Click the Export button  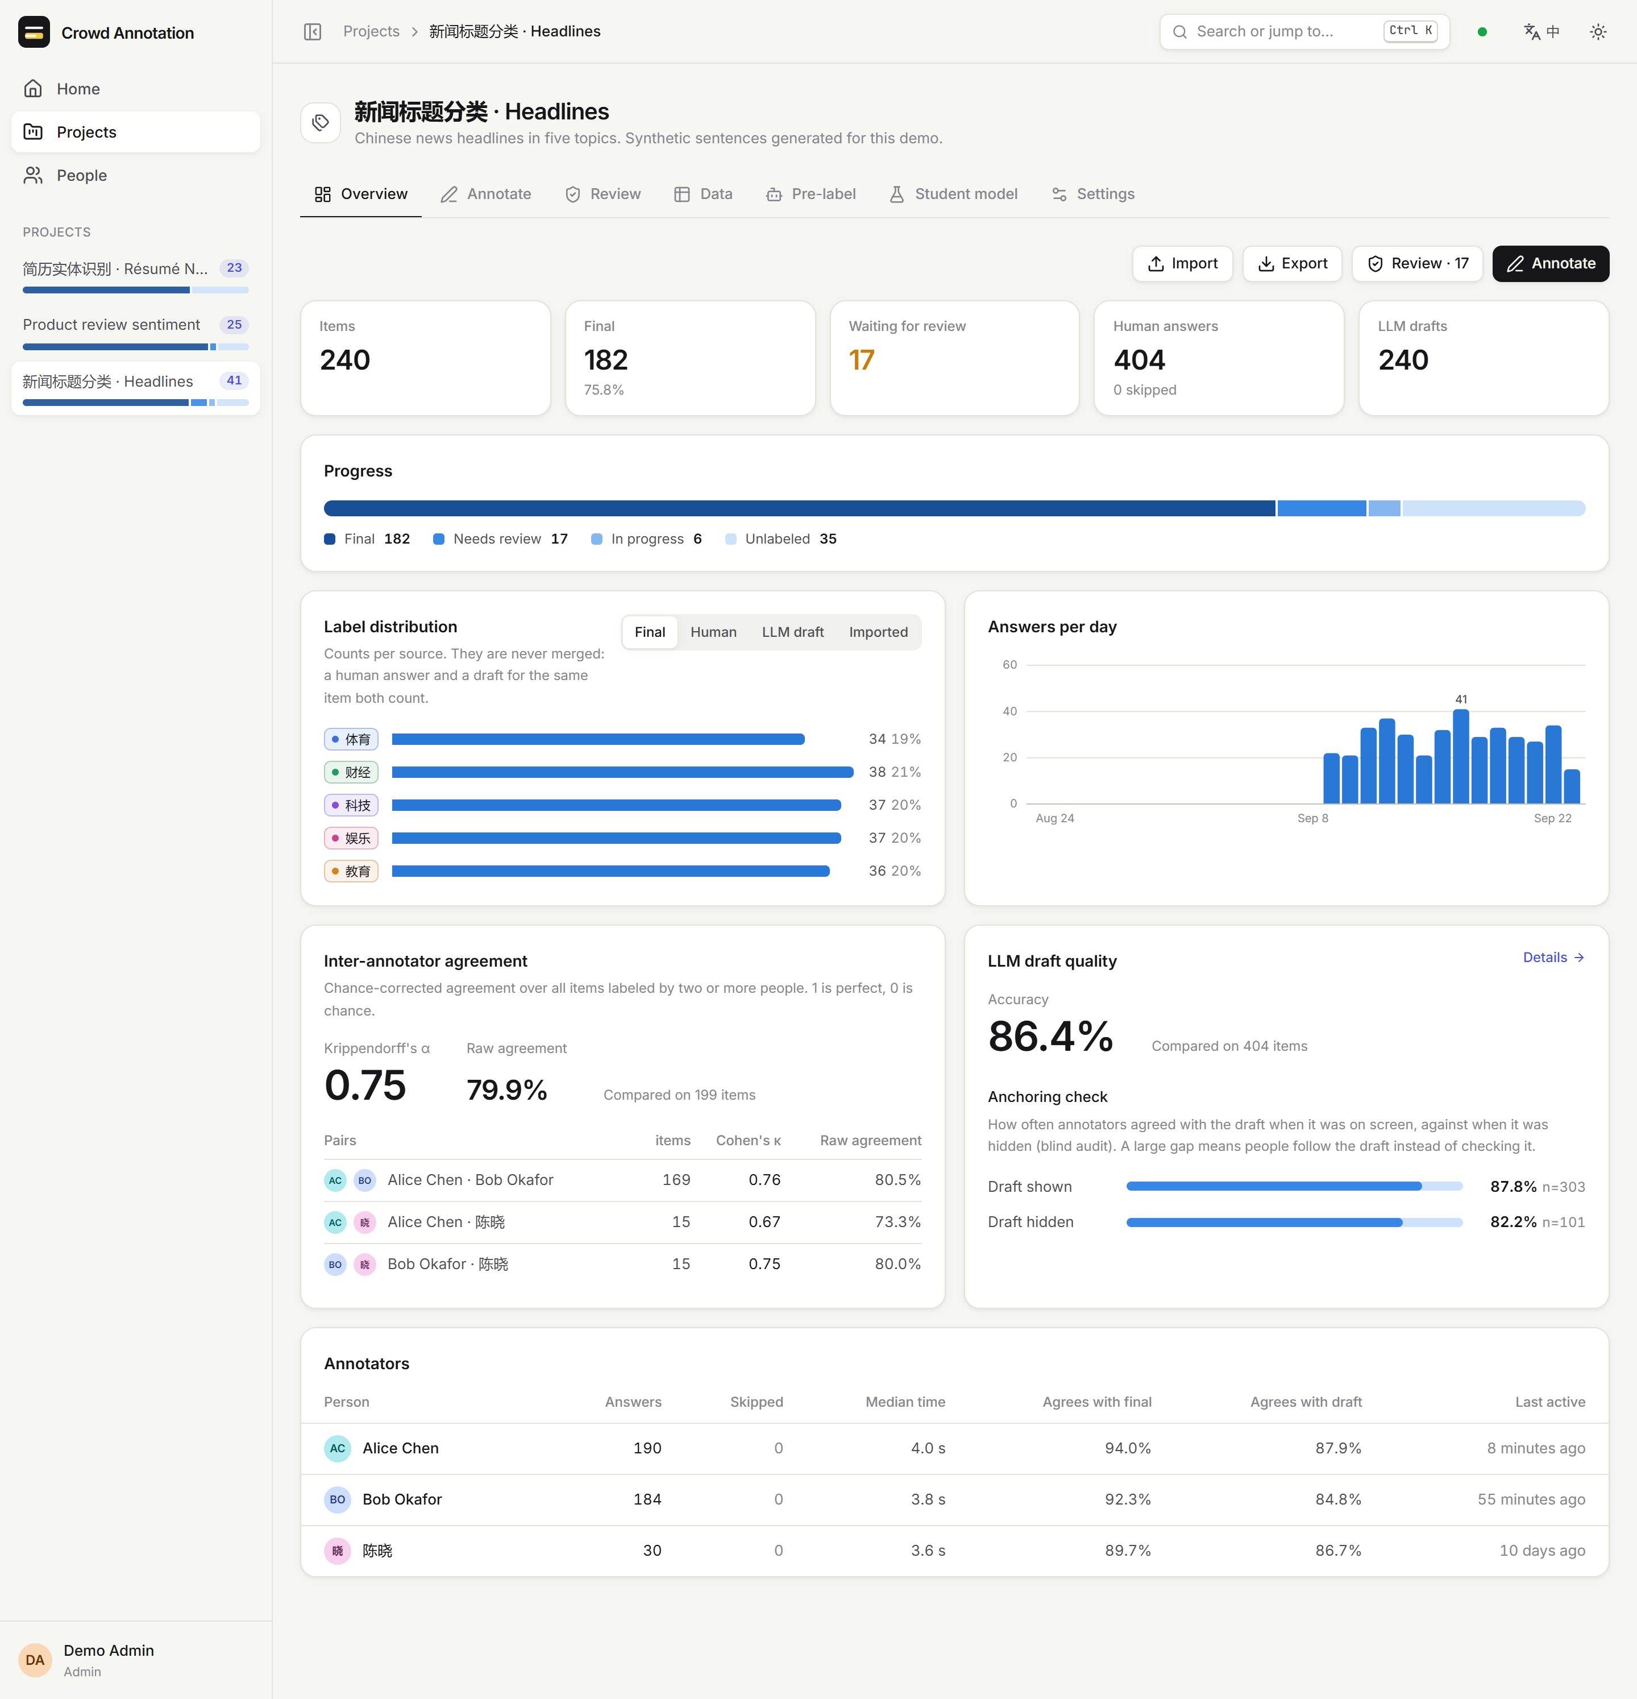click(1292, 263)
